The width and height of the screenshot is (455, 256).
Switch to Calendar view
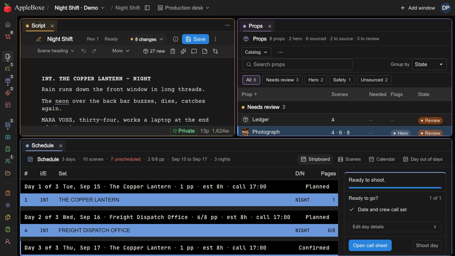382,159
